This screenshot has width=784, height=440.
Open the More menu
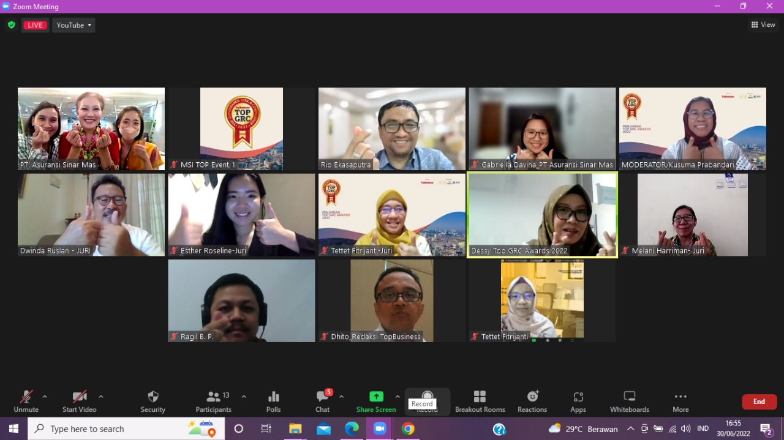click(680, 401)
